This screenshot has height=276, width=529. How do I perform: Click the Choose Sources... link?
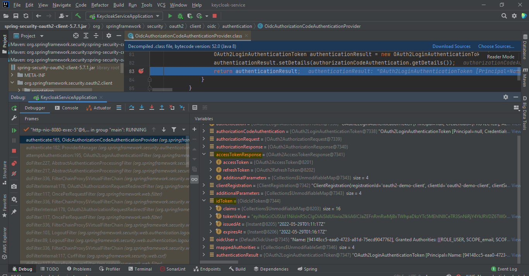tap(496, 46)
